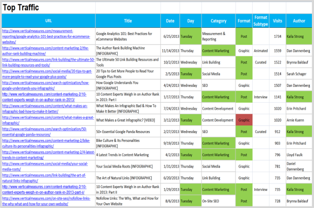
Task: Select the Category column header
Action: [x=218, y=20]
